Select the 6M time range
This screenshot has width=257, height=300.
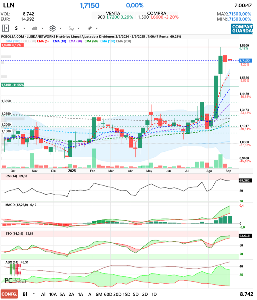99,294
